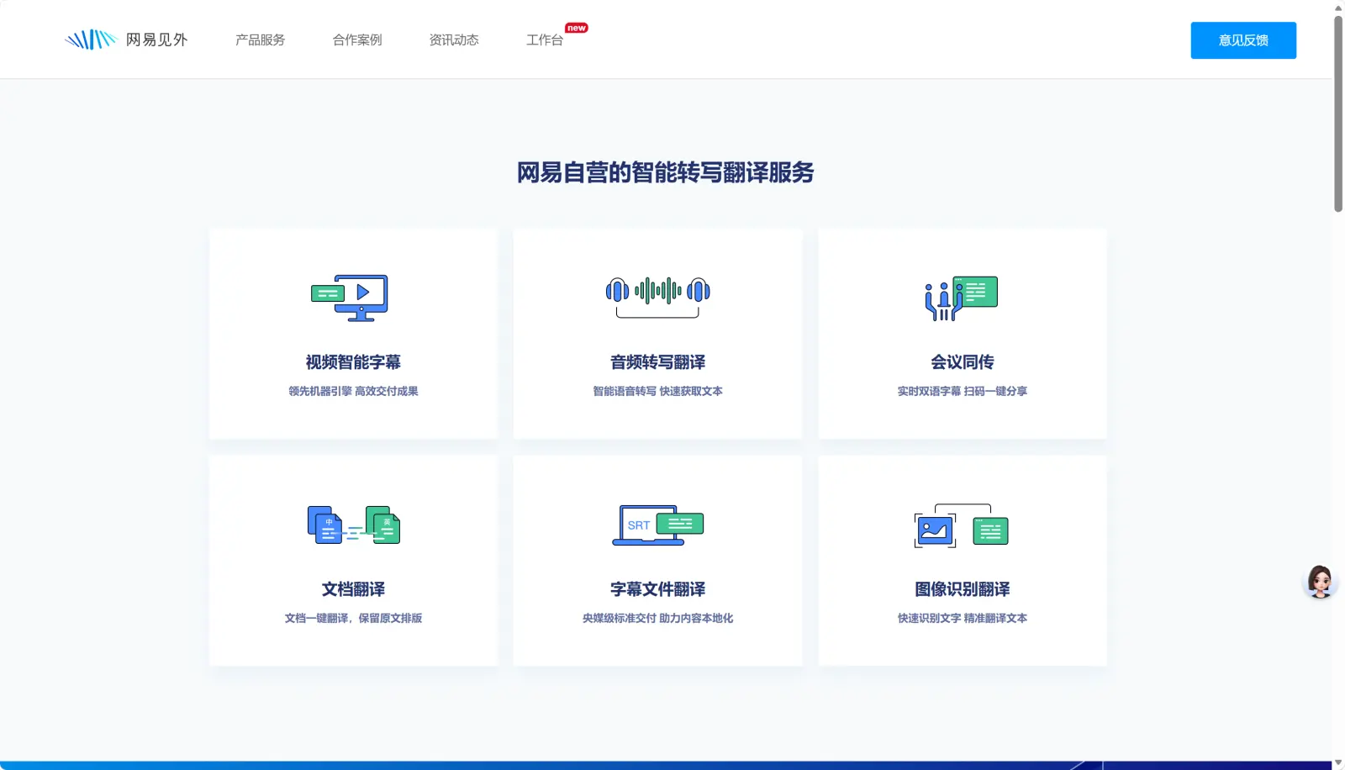The width and height of the screenshot is (1345, 770).
Task: Open the 产品服务 menu
Action: pos(260,40)
